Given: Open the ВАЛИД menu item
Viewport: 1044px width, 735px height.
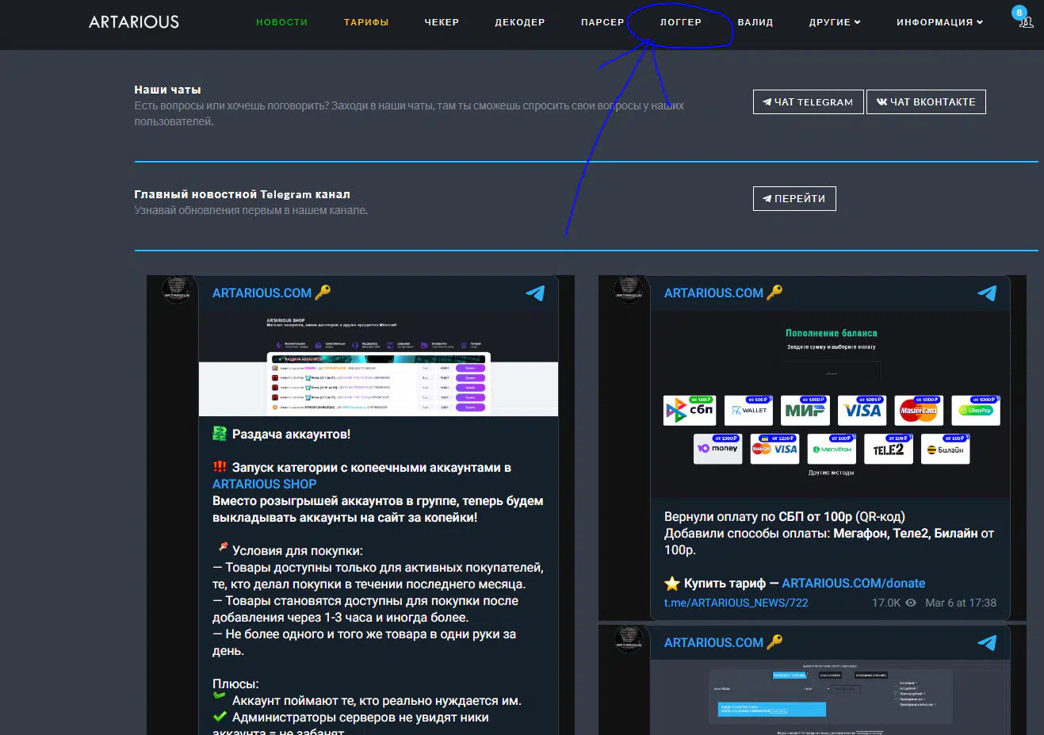Looking at the screenshot, I should (755, 22).
